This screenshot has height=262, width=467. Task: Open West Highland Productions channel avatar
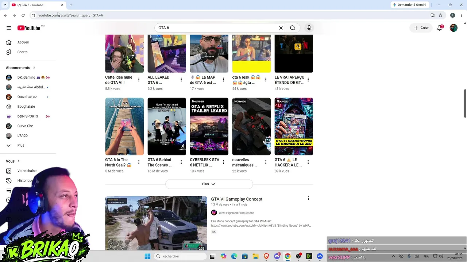(x=214, y=213)
